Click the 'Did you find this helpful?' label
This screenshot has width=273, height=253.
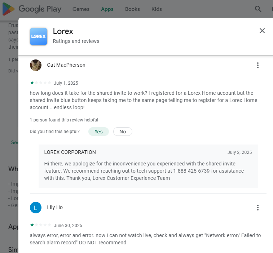click(x=55, y=132)
